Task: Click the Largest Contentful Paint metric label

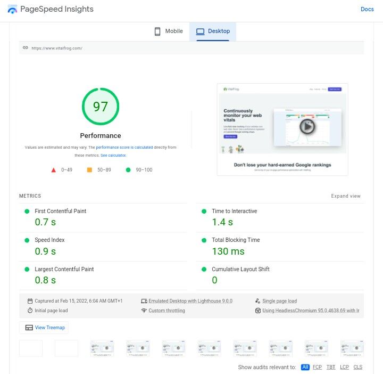Action: tap(64, 269)
